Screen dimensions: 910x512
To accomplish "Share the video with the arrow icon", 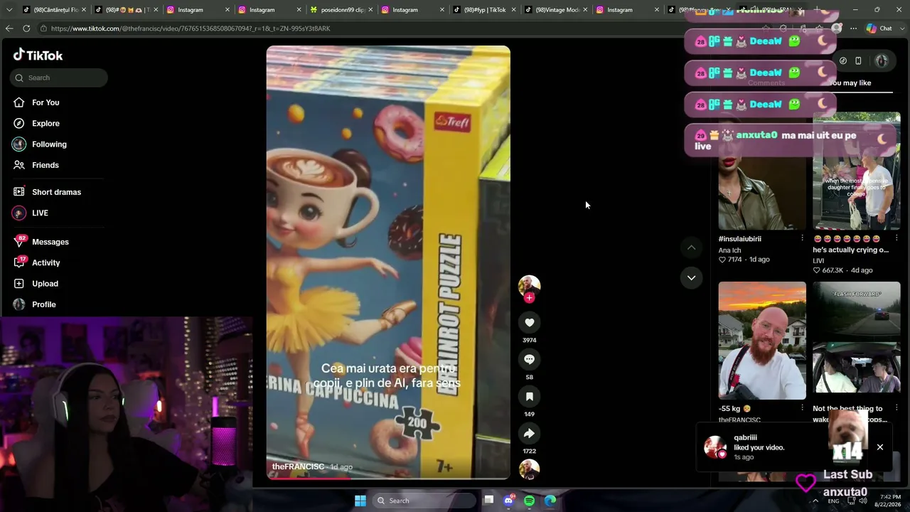I will pyautogui.click(x=529, y=434).
